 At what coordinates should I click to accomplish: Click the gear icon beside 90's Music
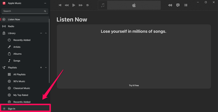click(x=9, y=81)
